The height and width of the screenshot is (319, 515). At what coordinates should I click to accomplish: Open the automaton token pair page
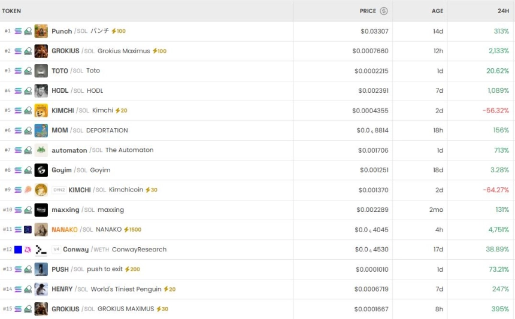[69, 150]
